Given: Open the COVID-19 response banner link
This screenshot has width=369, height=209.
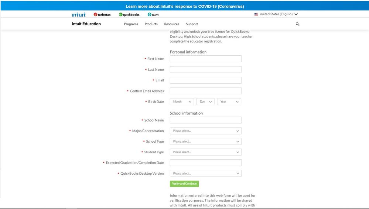Looking at the screenshot, I should click(185, 6).
